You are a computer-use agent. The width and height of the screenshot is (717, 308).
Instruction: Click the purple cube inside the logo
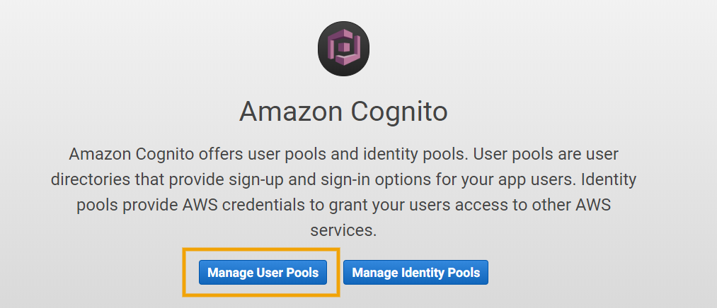[344, 49]
